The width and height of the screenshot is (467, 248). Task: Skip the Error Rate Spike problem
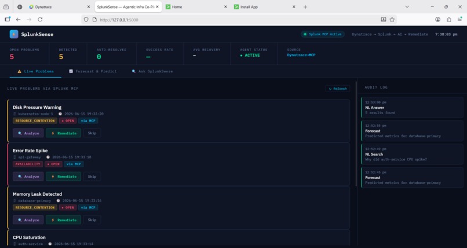(92, 177)
